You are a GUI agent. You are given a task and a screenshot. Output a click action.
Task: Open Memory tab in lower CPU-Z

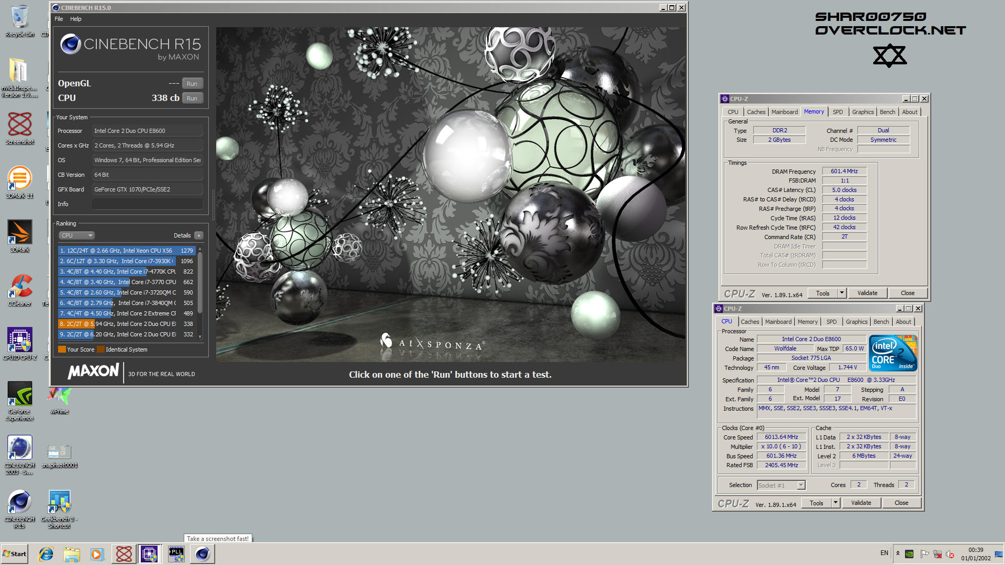click(x=808, y=322)
